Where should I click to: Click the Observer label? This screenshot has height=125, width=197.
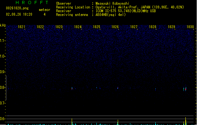[64, 3]
